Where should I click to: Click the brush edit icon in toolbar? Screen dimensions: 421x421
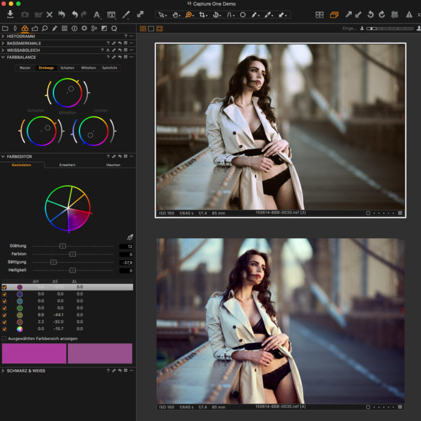[126, 14]
